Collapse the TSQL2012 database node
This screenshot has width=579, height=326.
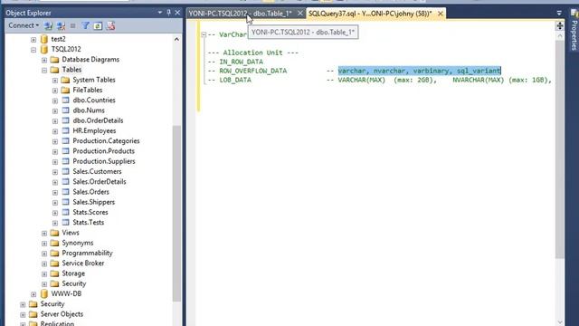point(33,50)
